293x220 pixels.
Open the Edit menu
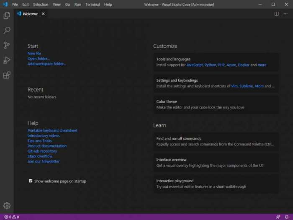(26, 4)
